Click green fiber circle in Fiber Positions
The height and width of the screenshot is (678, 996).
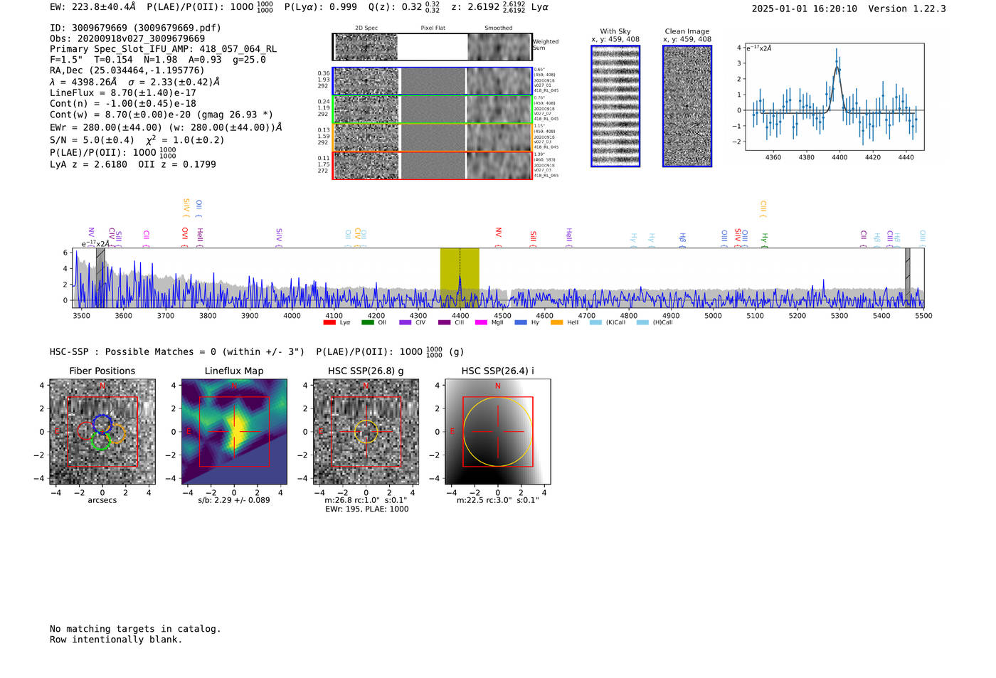coord(100,440)
